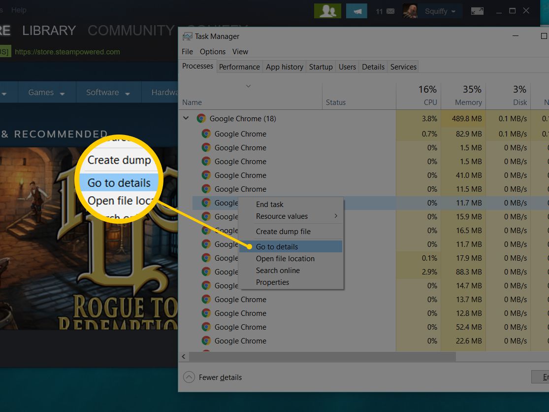
Task: Open Task Manager View menu
Action: 240,51
